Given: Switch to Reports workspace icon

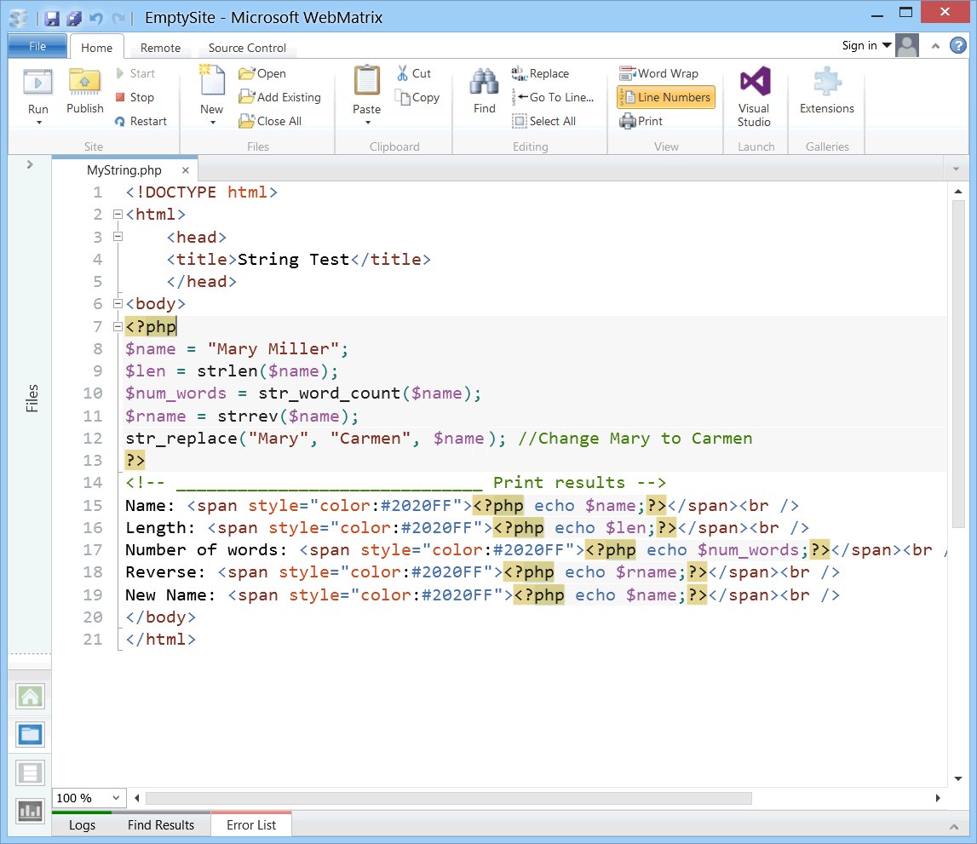Looking at the screenshot, I should (30, 811).
